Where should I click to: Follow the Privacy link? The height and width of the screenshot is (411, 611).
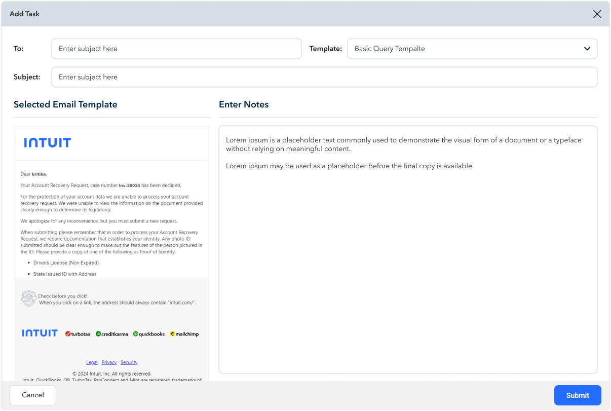[x=109, y=362]
